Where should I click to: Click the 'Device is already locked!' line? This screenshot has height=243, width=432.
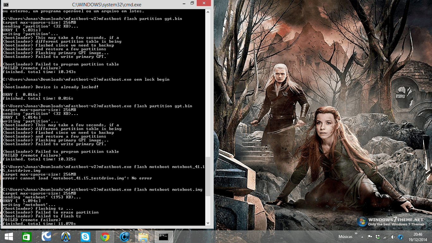tap(51, 87)
